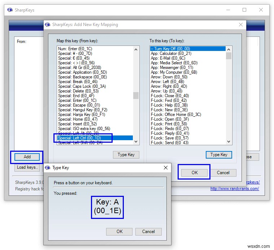Viewport: 274px width, 250px height.
Task: Click OK in the Type Key dialog
Action: [x=119, y=232]
